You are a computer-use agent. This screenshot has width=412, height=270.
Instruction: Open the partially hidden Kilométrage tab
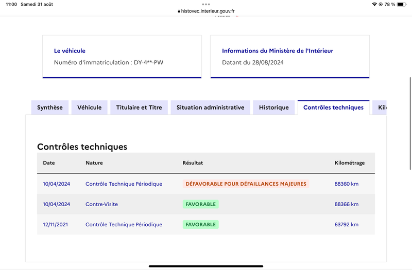click(380, 107)
